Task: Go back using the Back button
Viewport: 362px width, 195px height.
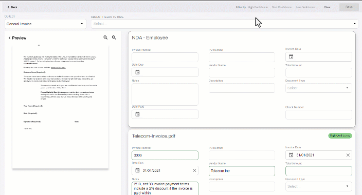Action: [12, 7]
